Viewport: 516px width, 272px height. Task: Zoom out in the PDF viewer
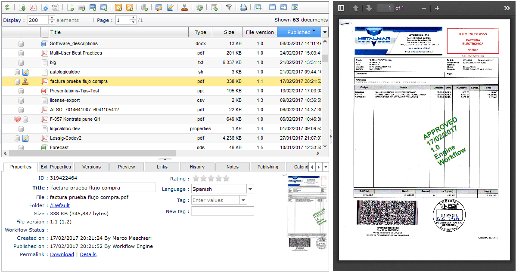424,8
